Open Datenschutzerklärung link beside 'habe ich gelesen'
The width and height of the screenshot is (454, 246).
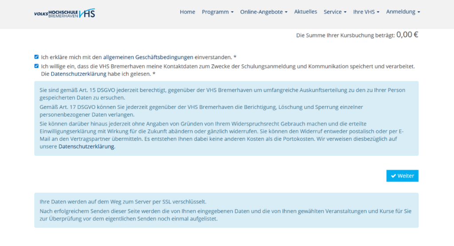tap(75, 74)
